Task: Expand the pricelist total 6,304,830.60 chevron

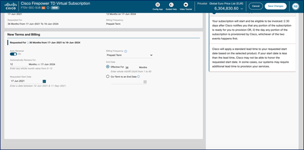Action: point(241,9)
